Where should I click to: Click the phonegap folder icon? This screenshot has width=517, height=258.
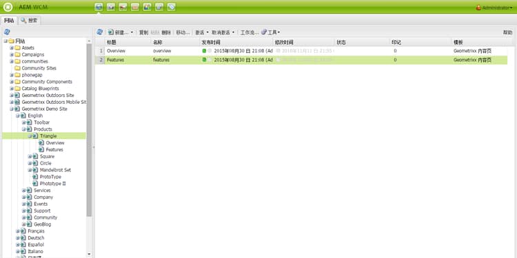[x=17, y=75]
